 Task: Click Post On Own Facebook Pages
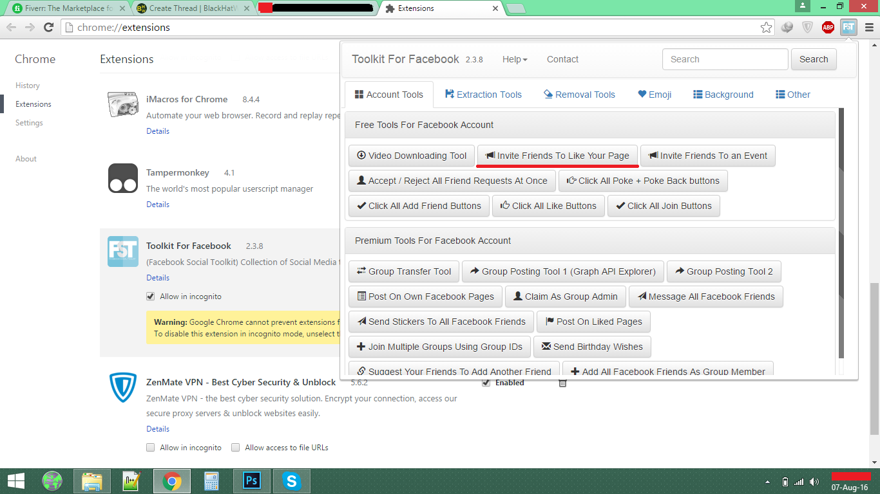pos(426,297)
